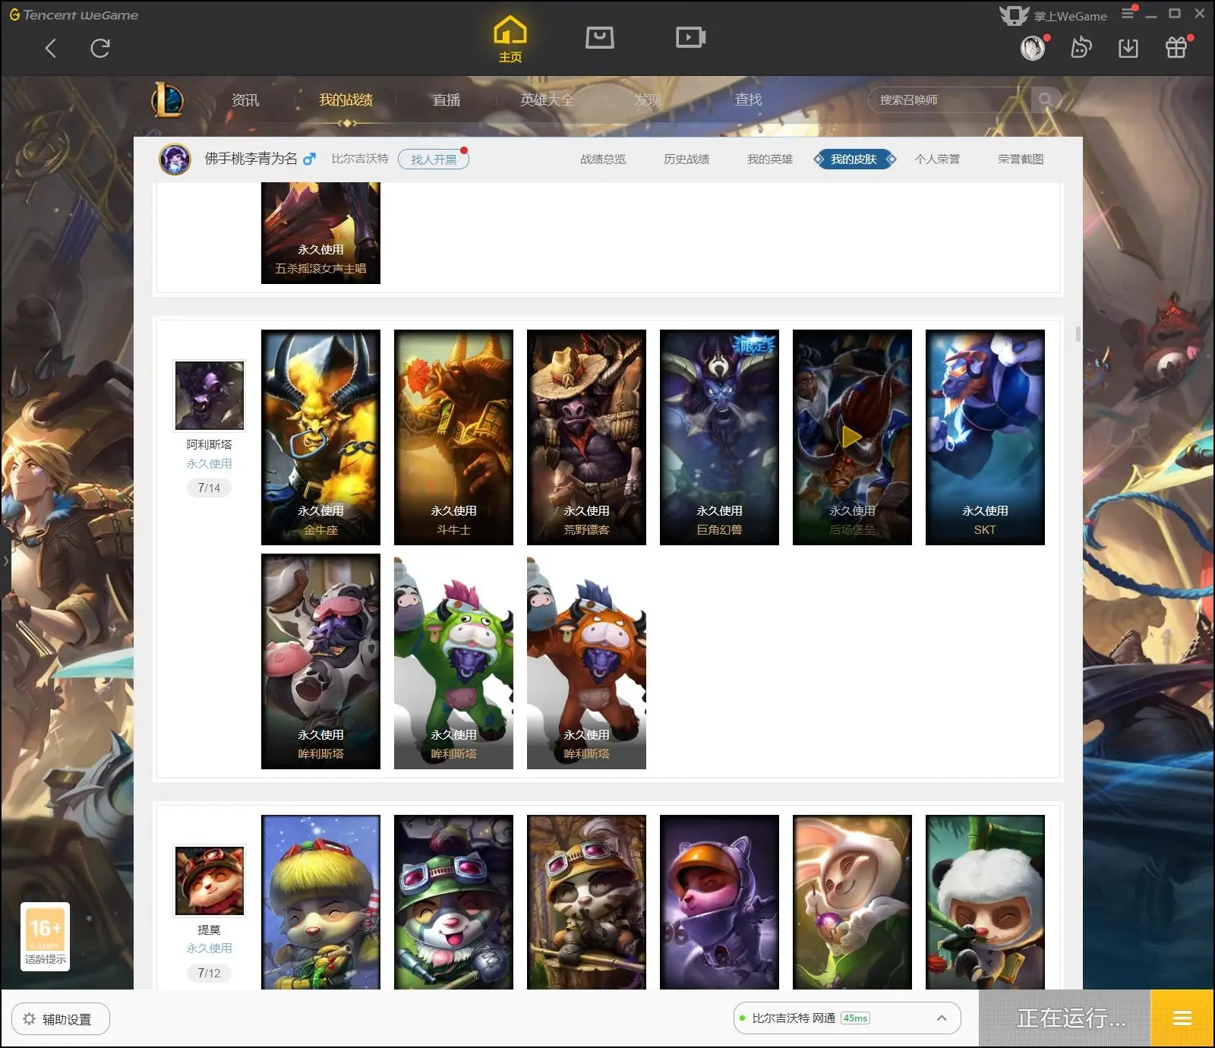Viewport: 1215px width, 1048px height.
Task: Open the download manager icon
Action: coord(1128,48)
